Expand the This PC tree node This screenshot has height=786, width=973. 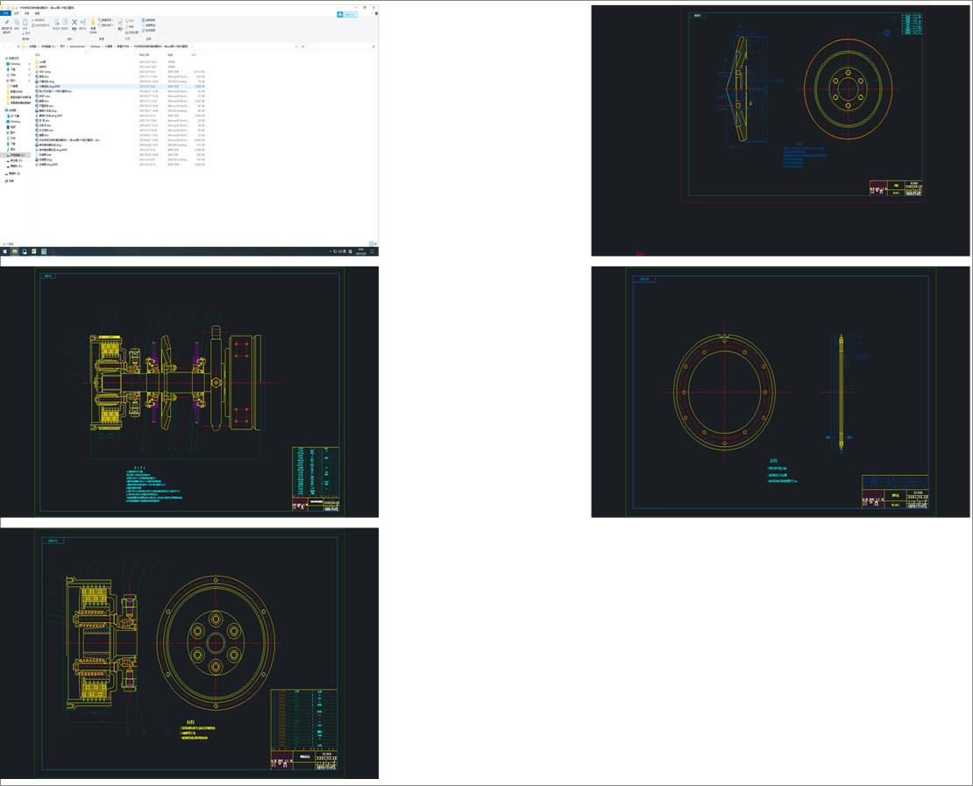click(4, 110)
